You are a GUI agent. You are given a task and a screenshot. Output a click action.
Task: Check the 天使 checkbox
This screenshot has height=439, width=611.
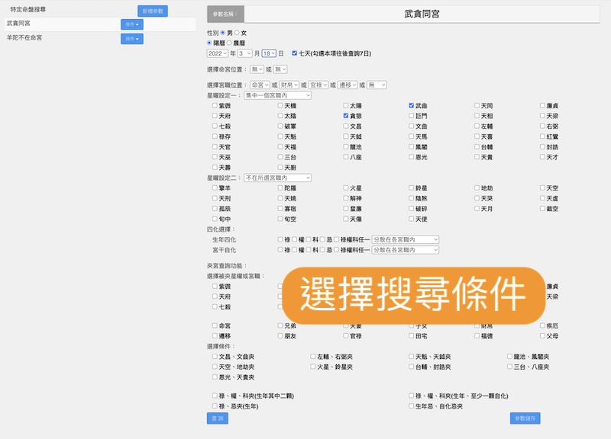point(411,219)
